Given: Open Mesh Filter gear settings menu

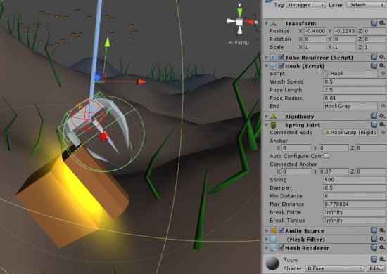Looking at the screenshot, I should (x=382, y=239).
